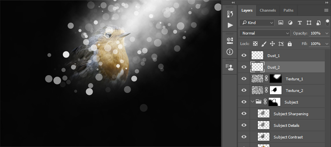Hide the Subject group
Viewport: 331px width, 147px height.
[244, 102]
